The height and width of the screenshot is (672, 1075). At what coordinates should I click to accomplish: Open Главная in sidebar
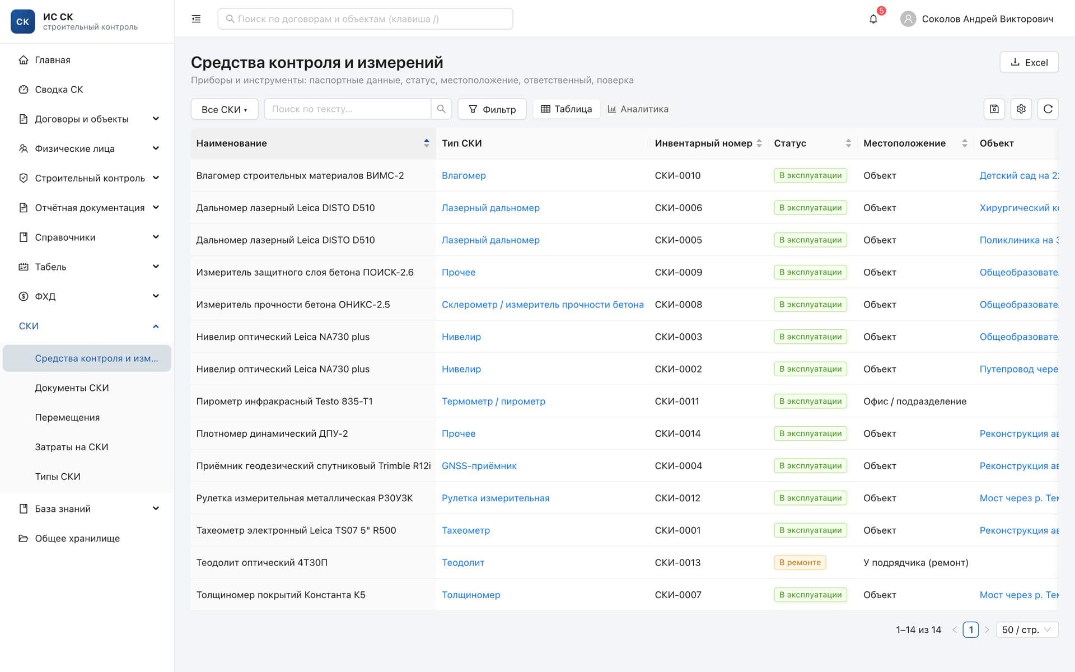pyautogui.click(x=87, y=60)
